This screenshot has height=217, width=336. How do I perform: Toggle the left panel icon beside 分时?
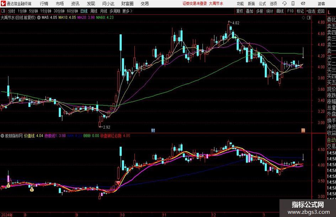click(x=3, y=11)
